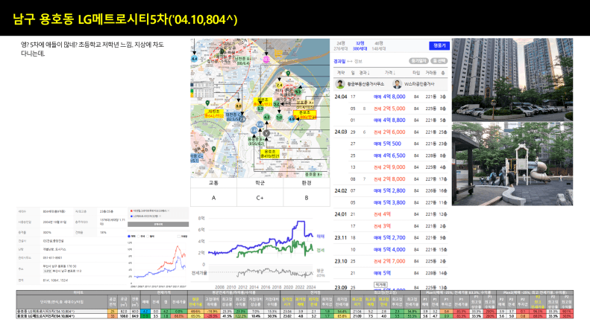Click the 051-611-8901 phone number
This screenshot has width=590, height=331.
click(53, 258)
